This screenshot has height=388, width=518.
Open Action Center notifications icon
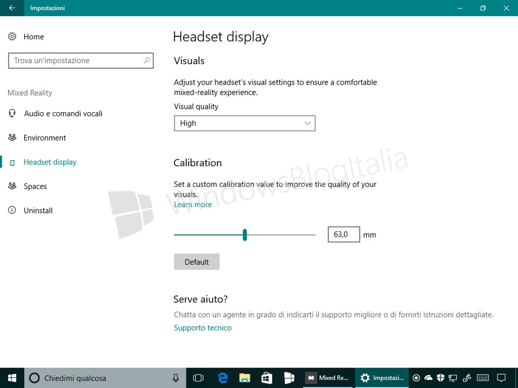(501, 378)
